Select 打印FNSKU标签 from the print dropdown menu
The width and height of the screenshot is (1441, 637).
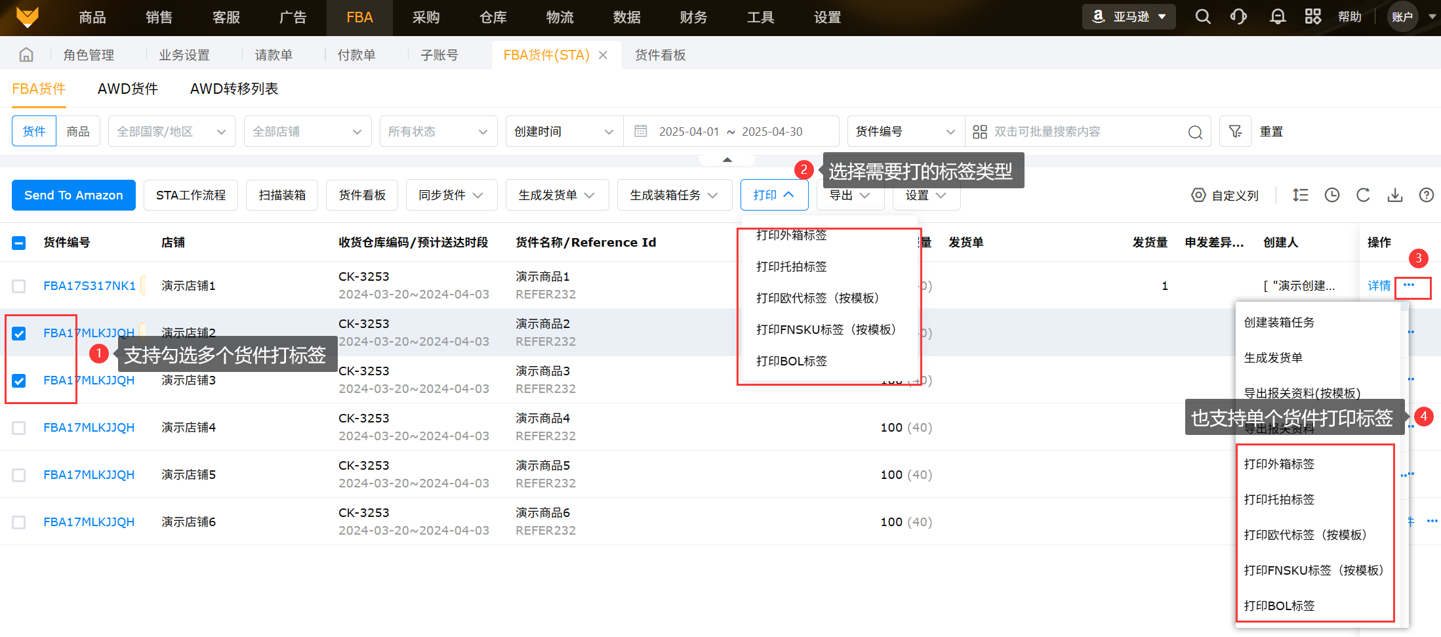(825, 329)
